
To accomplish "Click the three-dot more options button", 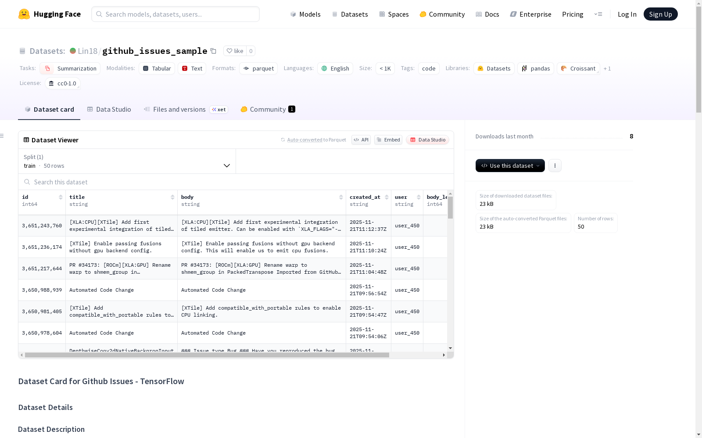I will coord(555,166).
